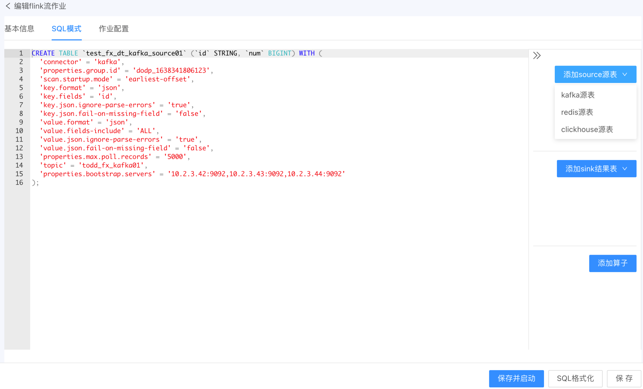The width and height of the screenshot is (643, 389).
Task: Click 保存并启动 button
Action: 516,378
